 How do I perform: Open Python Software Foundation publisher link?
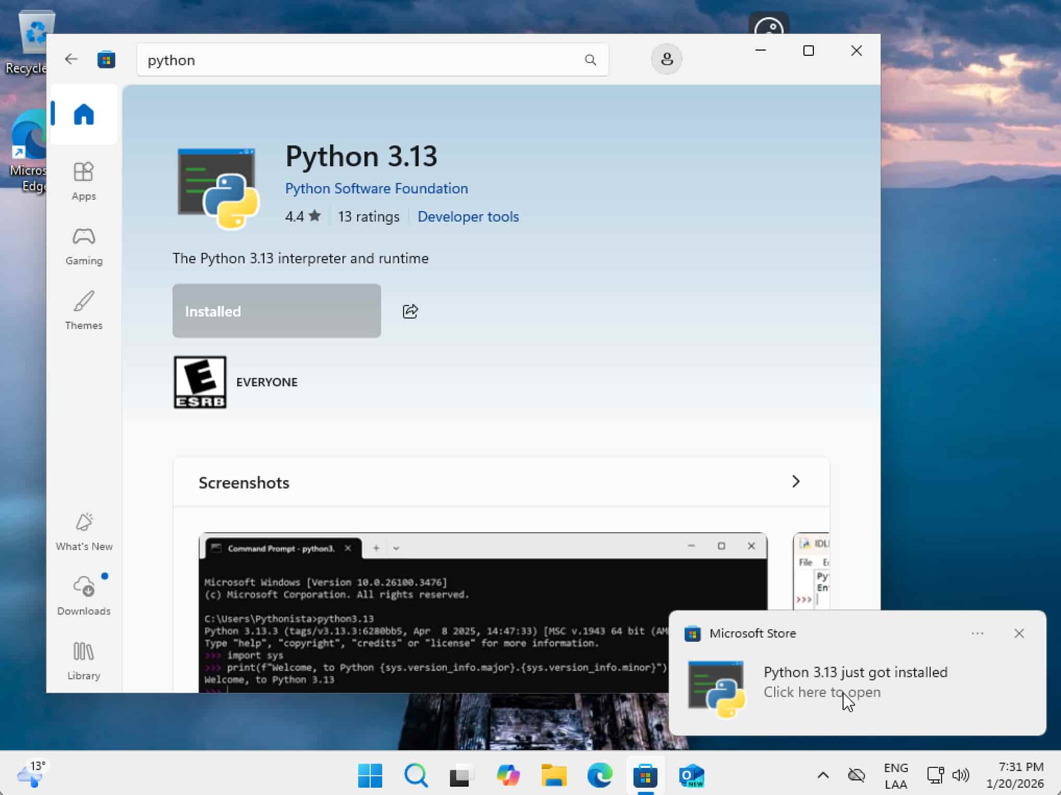376,188
